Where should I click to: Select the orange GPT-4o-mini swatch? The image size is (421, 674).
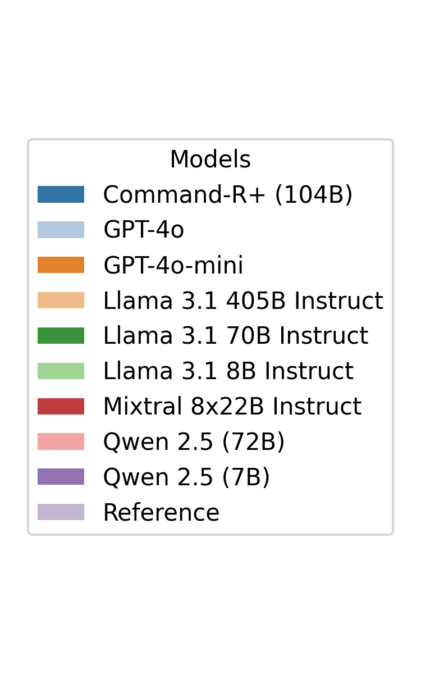61,265
